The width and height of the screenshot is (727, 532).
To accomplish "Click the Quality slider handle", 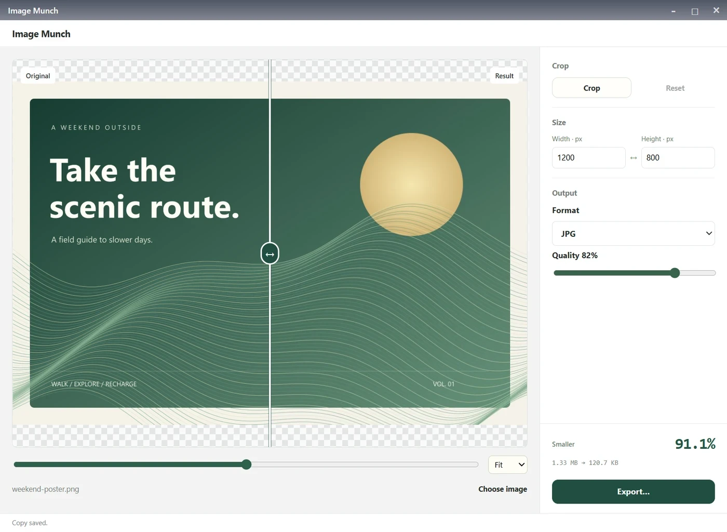I will (x=675, y=273).
